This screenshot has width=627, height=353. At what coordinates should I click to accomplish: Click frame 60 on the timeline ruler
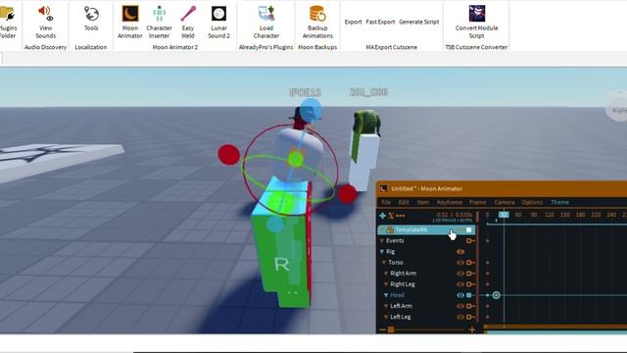click(x=518, y=215)
